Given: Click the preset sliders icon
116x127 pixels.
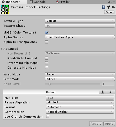Looking at the screenshot, I should [x=108, y=7].
